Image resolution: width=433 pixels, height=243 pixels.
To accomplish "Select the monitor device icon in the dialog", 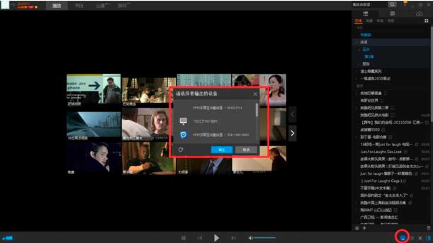I will [x=183, y=121].
